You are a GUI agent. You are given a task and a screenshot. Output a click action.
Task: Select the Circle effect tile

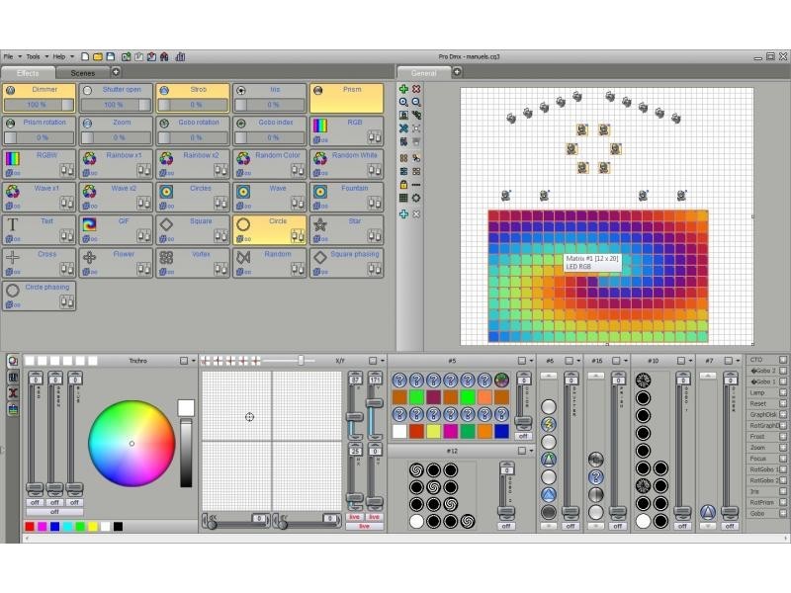[x=269, y=230]
